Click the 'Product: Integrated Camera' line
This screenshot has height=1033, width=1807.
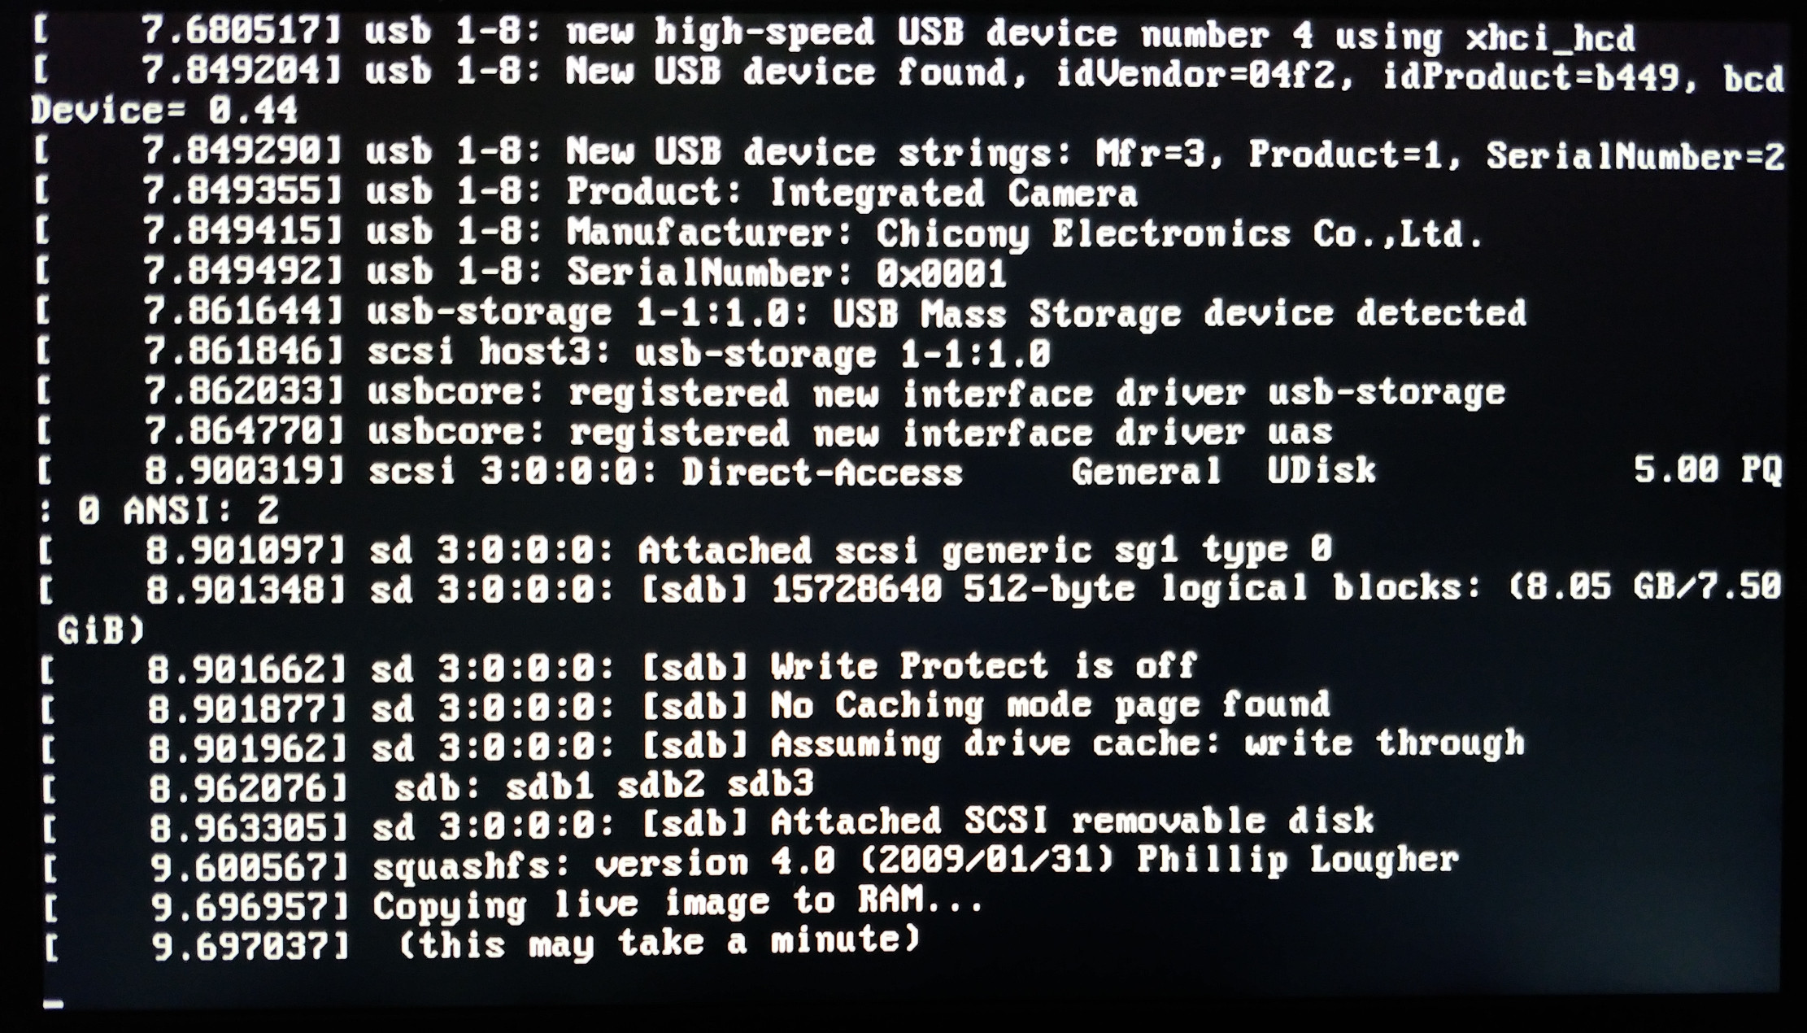[x=586, y=193]
